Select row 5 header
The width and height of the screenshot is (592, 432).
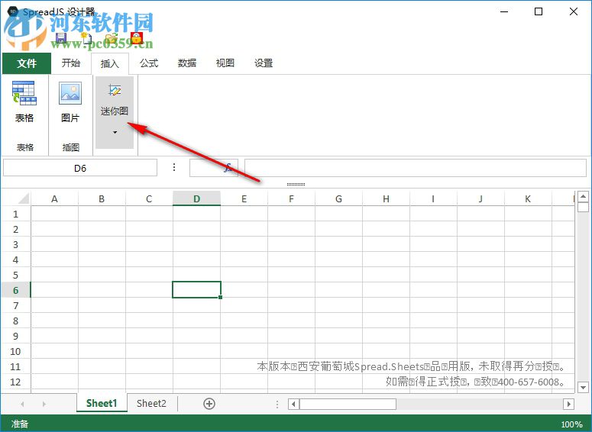(x=15, y=275)
